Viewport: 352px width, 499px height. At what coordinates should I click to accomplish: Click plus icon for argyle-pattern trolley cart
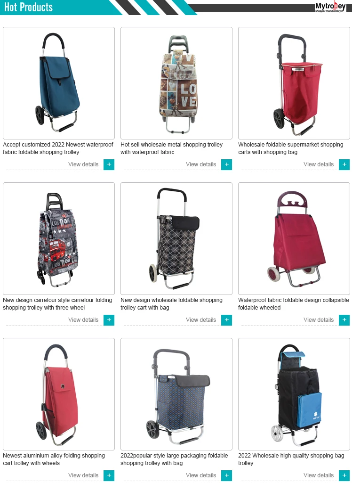(x=226, y=320)
